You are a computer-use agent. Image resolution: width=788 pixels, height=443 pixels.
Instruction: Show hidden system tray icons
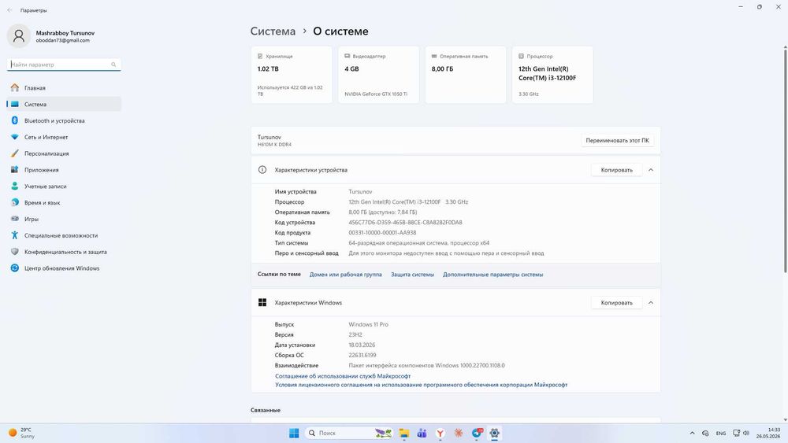coord(692,433)
